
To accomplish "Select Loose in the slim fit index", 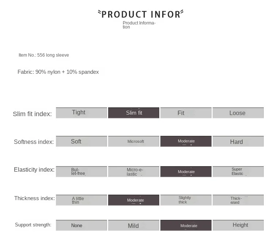I will pyautogui.click(x=238, y=113).
